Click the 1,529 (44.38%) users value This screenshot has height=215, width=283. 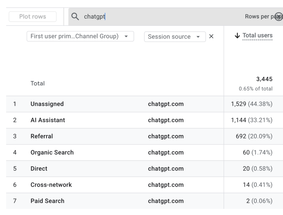[x=251, y=104]
